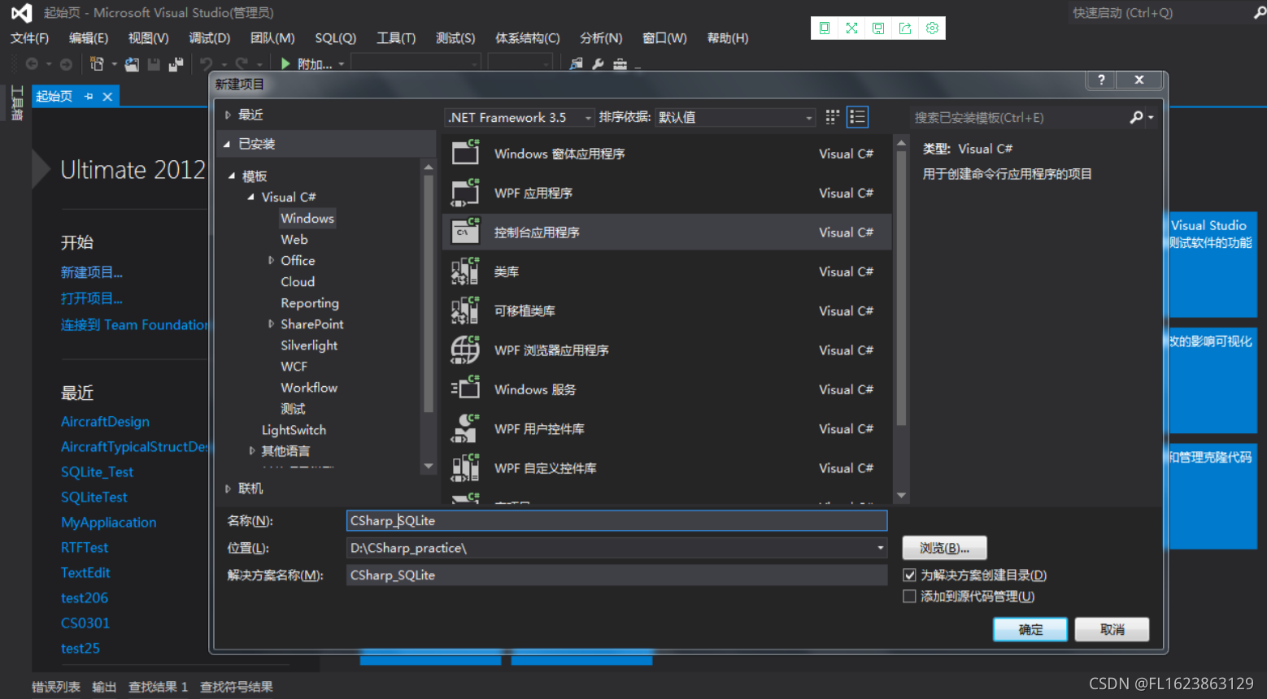Click the Save All toolbar icon
The height and width of the screenshot is (699, 1267).
[x=175, y=63]
